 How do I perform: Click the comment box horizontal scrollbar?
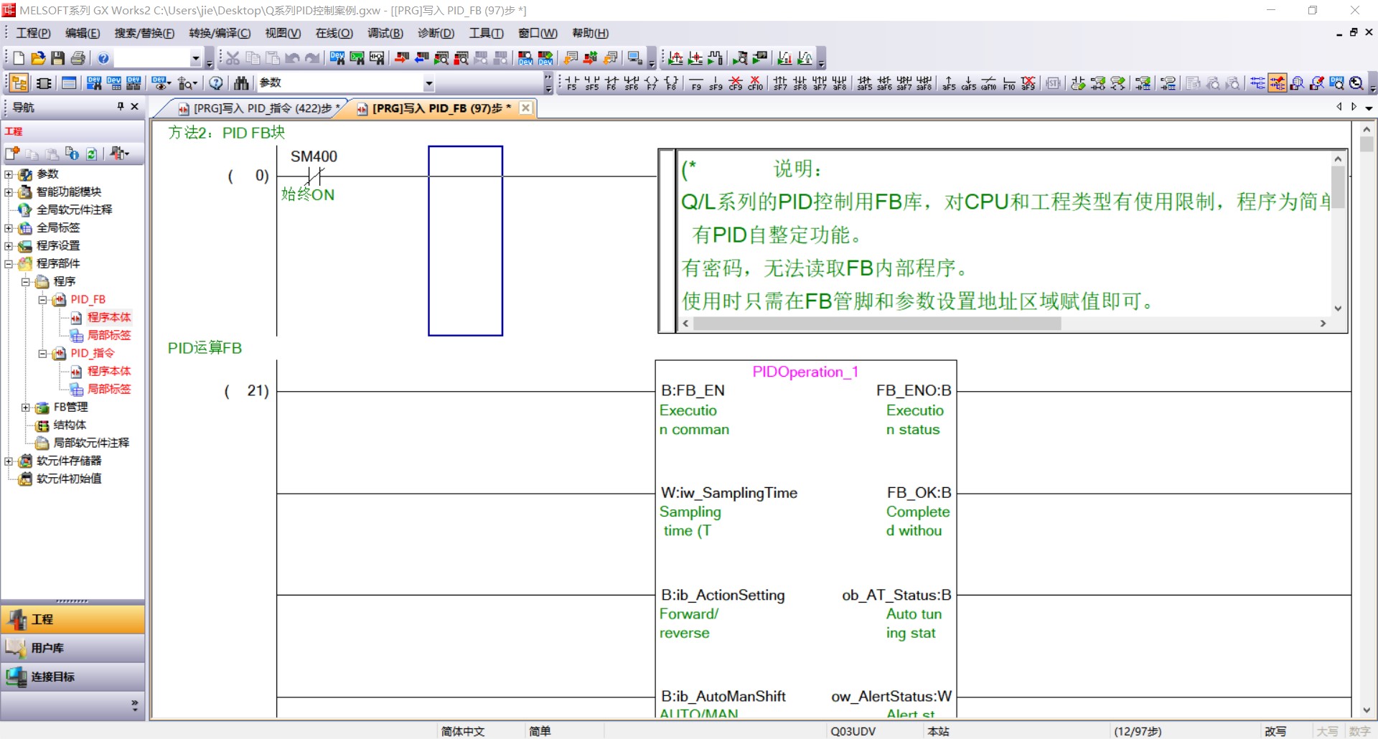click(877, 324)
